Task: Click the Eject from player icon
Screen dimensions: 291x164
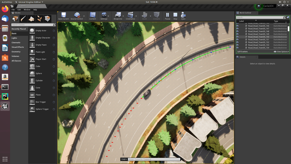Action: pos(183,15)
